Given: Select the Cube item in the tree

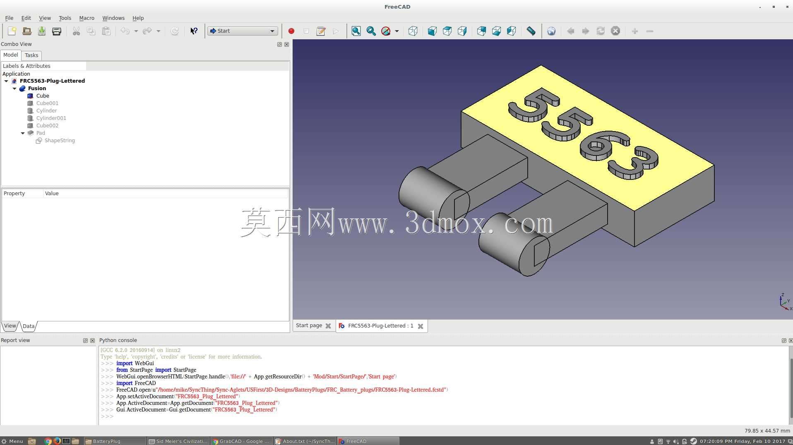Looking at the screenshot, I should pyautogui.click(x=43, y=96).
